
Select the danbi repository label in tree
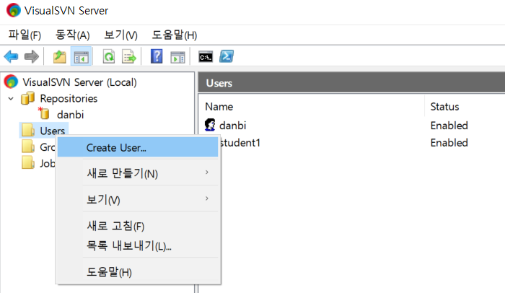(x=70, y=115)
